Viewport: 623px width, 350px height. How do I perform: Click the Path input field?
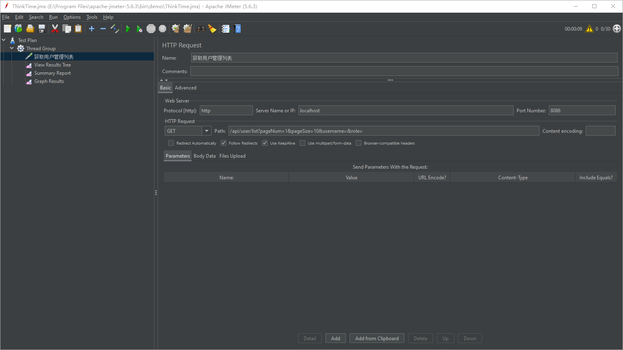click(384, 131)
